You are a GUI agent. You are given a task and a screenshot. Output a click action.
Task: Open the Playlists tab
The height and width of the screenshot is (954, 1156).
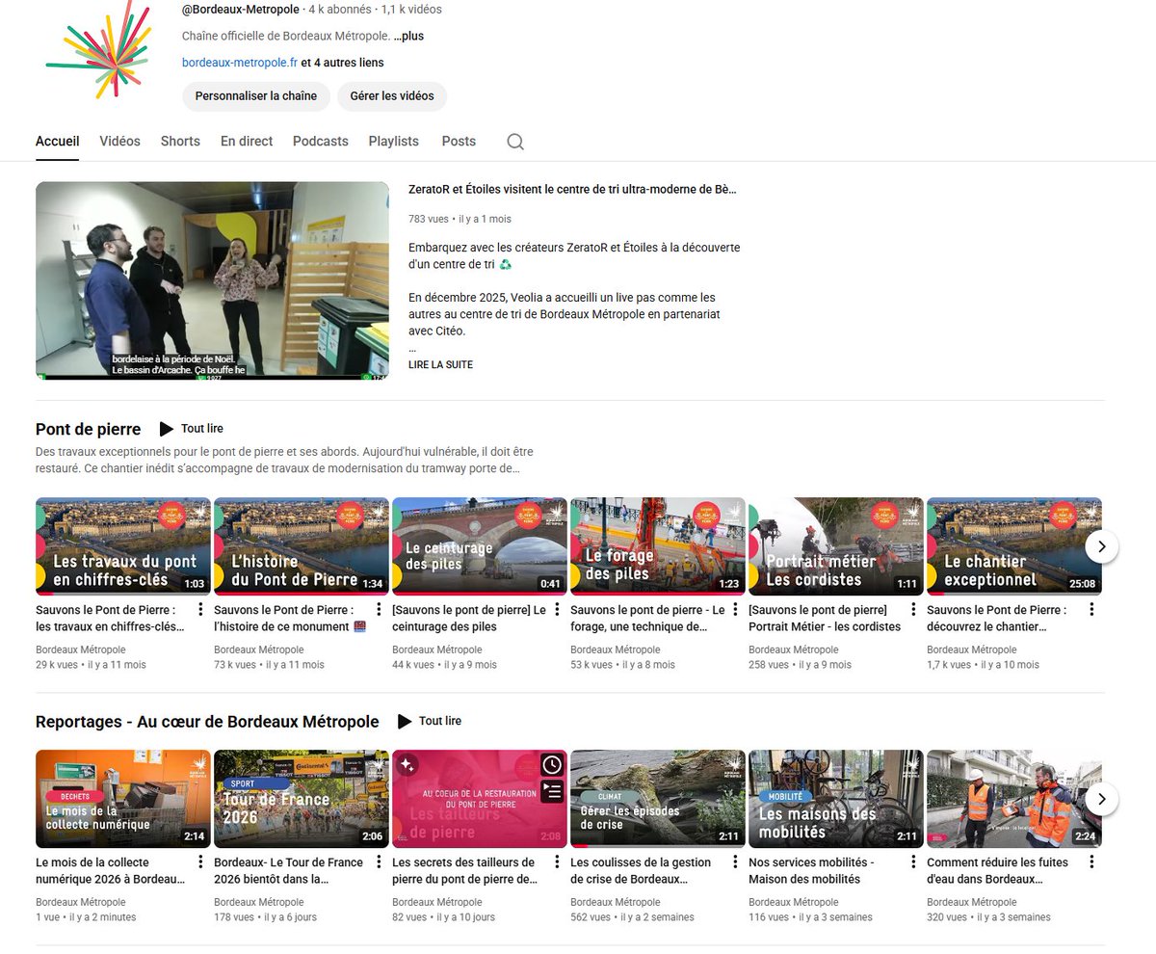(x=394, y=141)
